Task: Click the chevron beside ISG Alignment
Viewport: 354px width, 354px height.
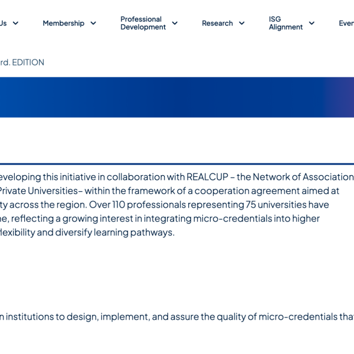Action: click(x=312, y=24)
